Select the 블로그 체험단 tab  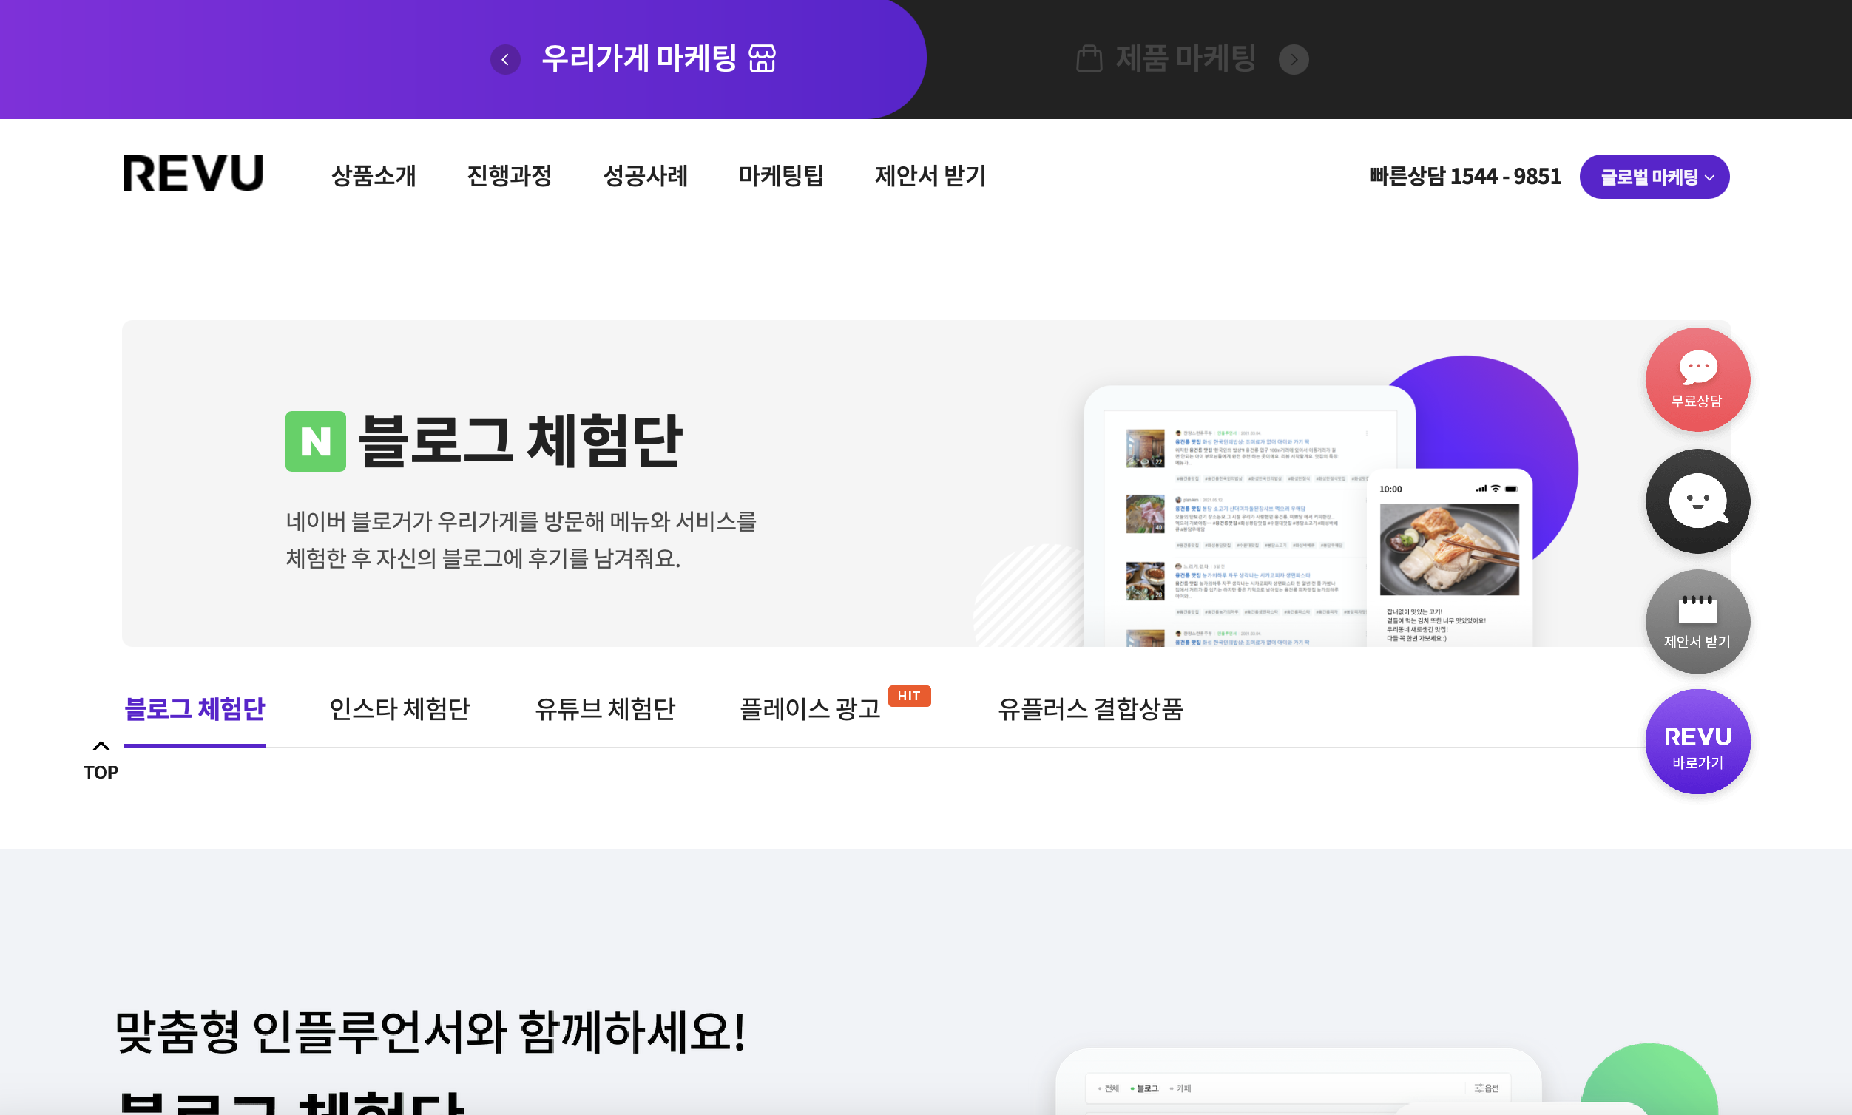(195, 709)
